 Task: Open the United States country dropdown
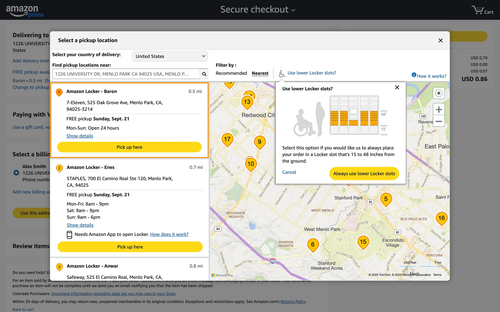click(x=170, y=56)
